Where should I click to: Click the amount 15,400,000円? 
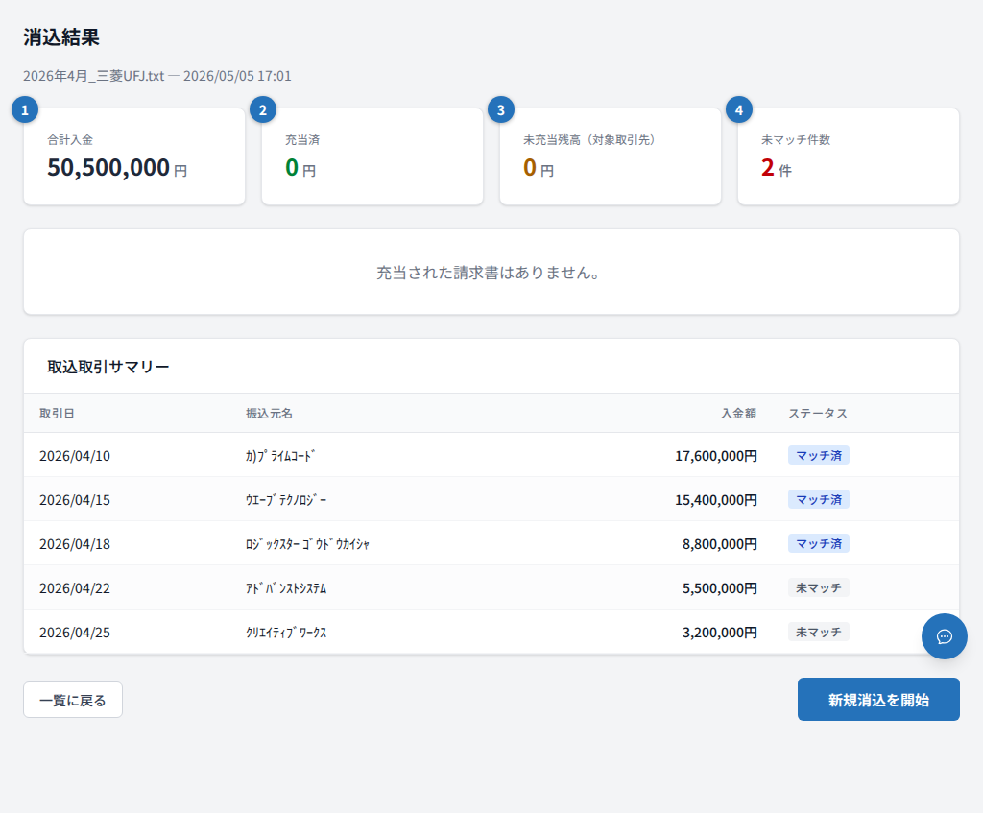[716, 499]
